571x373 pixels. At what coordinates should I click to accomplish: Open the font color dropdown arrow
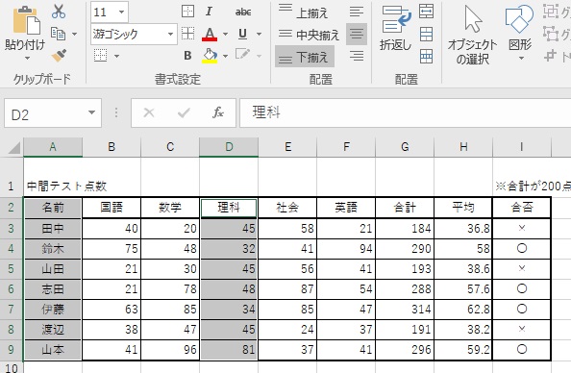pos(225,34)
